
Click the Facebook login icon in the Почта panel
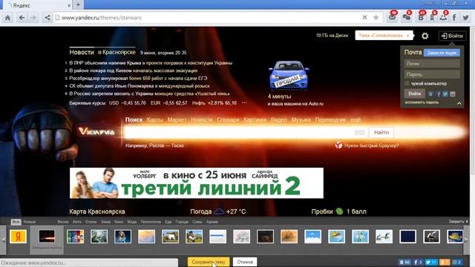(439, 94)
